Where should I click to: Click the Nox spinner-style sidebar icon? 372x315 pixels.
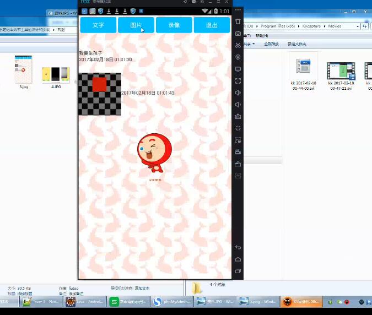(x=238, y=128)
